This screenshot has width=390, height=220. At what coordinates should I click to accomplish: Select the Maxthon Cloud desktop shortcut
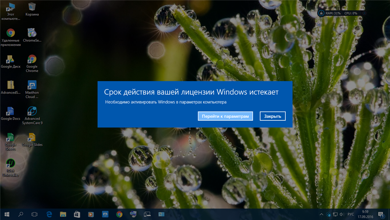coord(32,89)
